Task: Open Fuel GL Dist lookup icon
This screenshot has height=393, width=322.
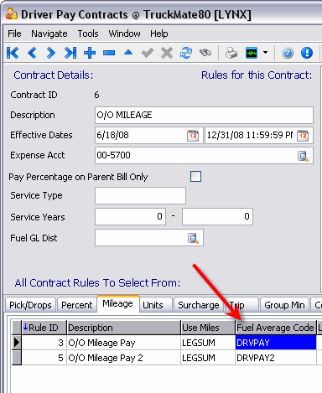Action: tap(193, 238)
